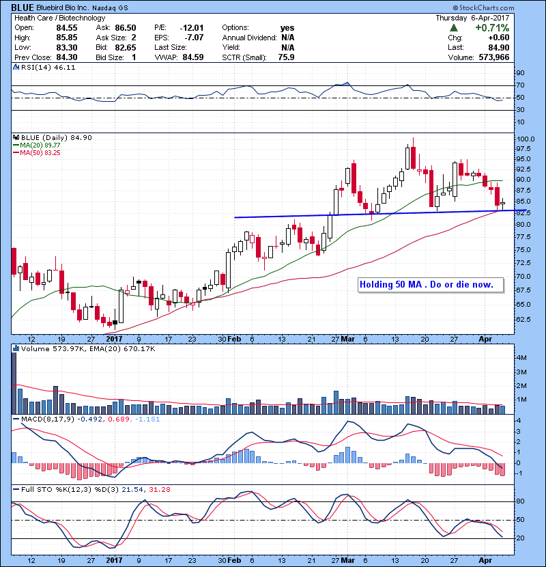Click the RSI 70 axis label
546x567 pixels.
pyautogui.click(x=520, y=85)
